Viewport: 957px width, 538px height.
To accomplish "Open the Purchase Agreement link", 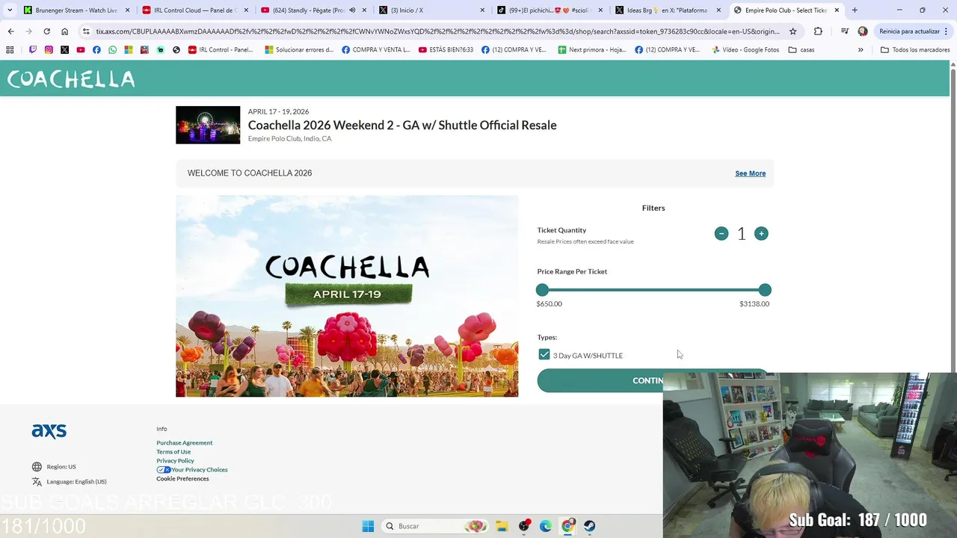I will pyautogui.click(x=184, y=443).
